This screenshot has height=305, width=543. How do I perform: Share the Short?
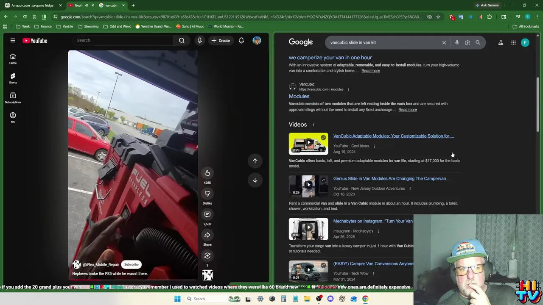207,235
